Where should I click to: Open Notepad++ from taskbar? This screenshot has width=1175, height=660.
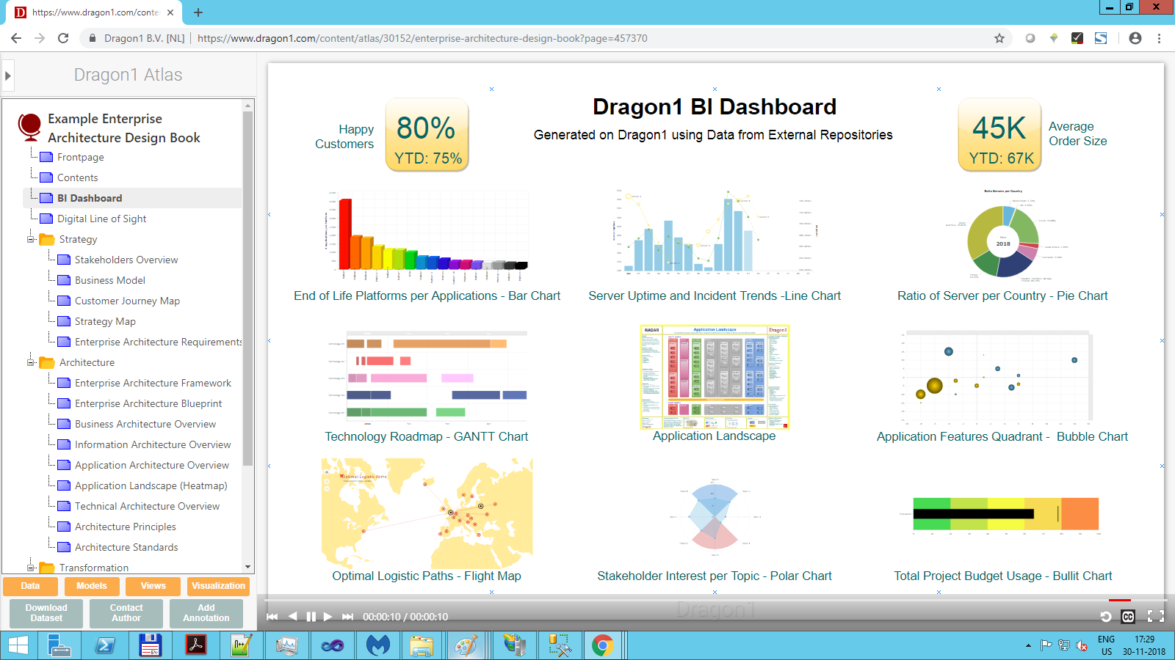pyautogui.click(x=241, y=645)
